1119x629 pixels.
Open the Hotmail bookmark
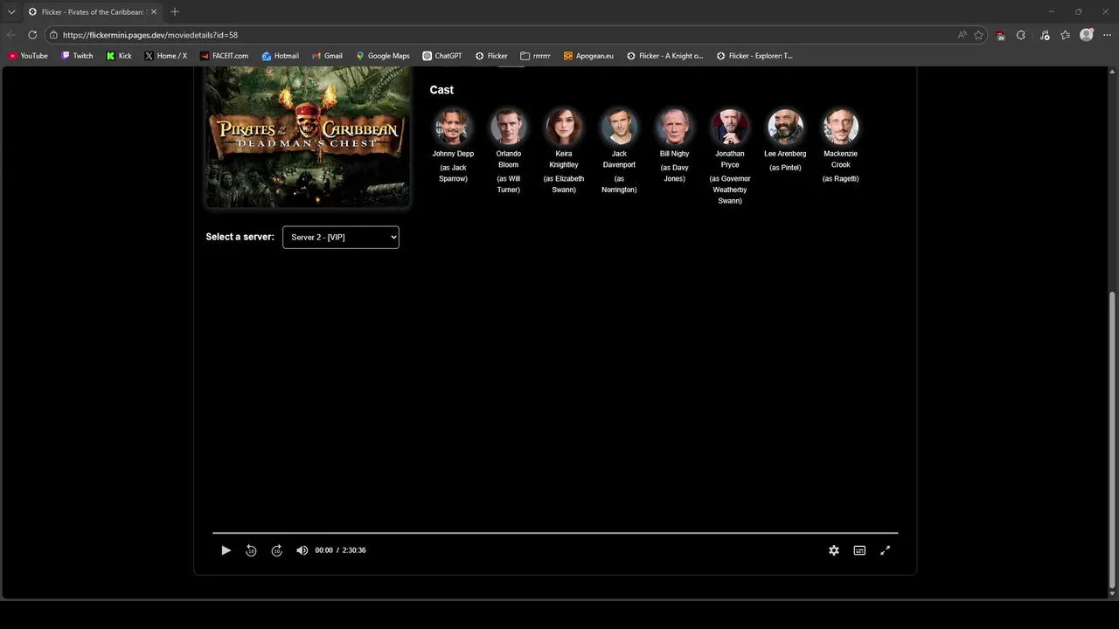tap(280, 56)
